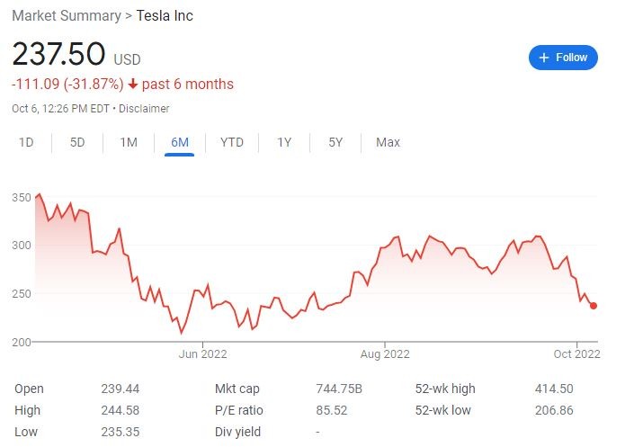
Task: Click the 237.50 stock price
Action: click(x=58, y=54)
